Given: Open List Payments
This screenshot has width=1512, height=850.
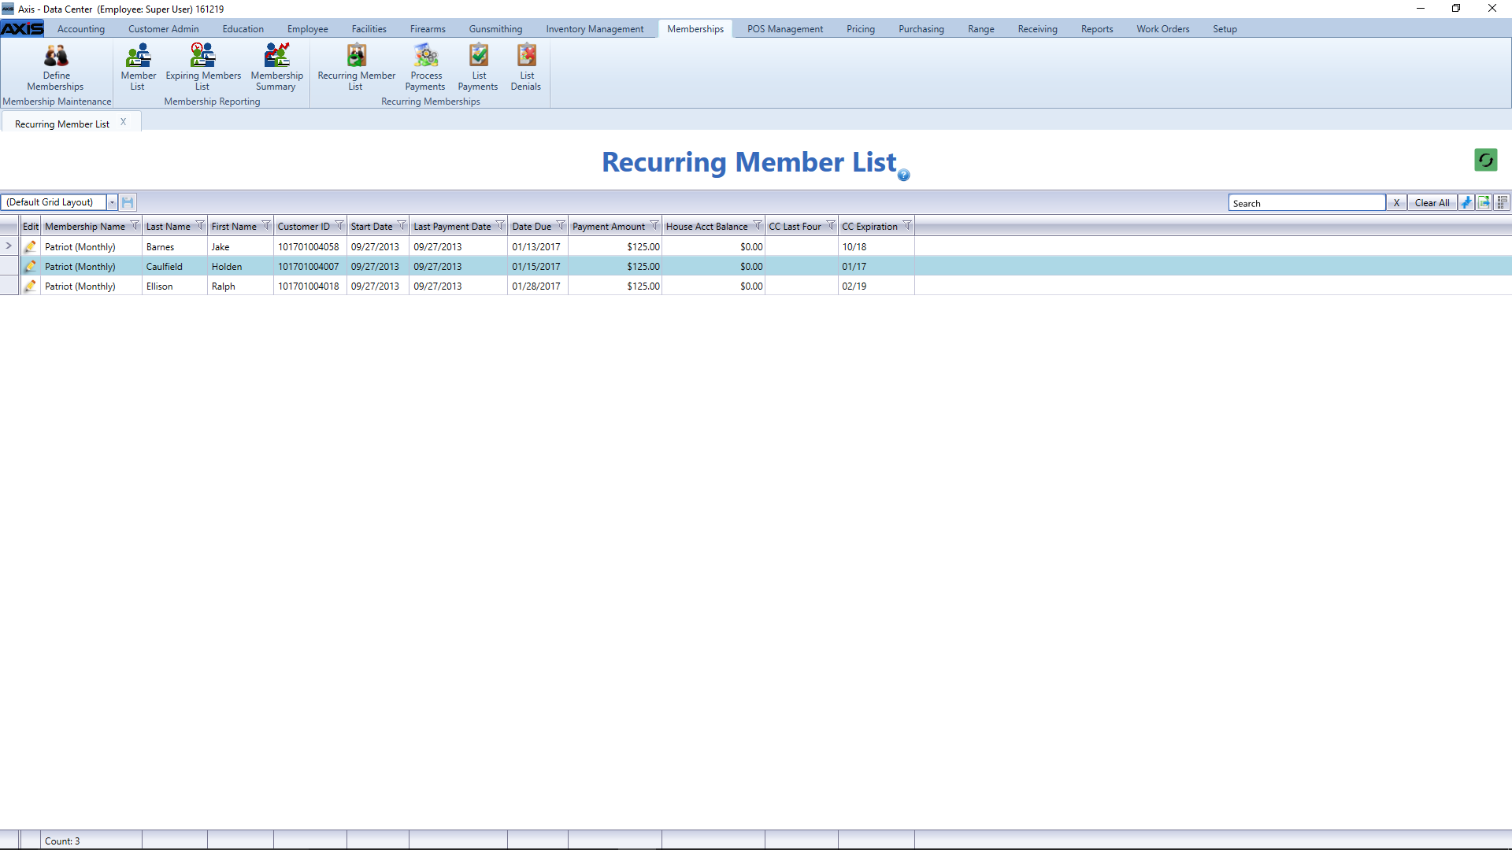Looking at the screenshot, I should (478, 68).
